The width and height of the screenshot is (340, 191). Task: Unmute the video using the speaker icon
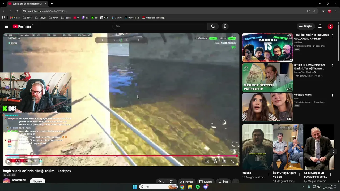pos(18,161)
